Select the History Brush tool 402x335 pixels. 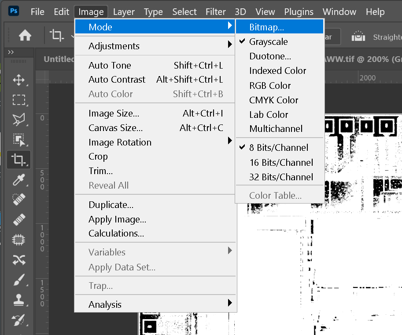[18, 320]
